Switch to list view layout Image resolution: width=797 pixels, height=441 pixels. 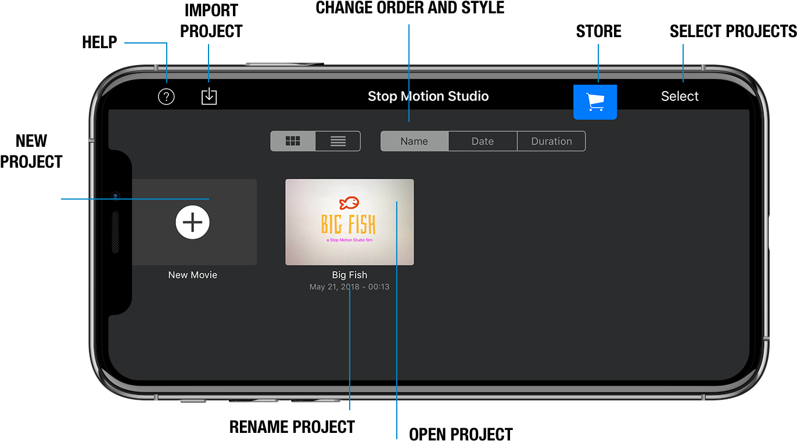(338, 141)
